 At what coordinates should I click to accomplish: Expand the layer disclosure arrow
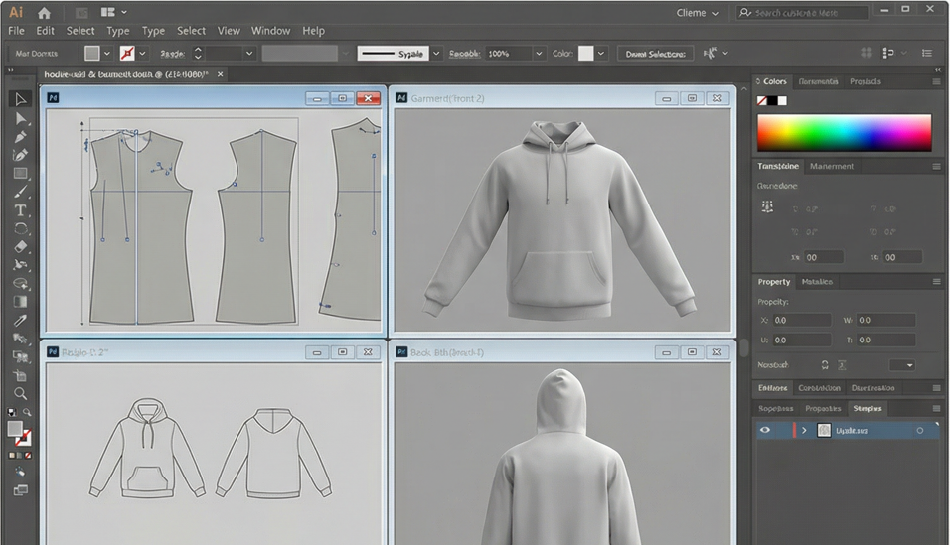tap(804, 431)
